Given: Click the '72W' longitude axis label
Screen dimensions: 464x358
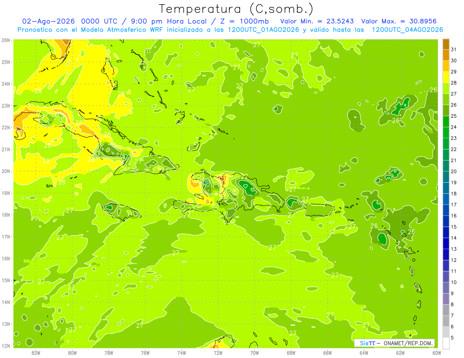Looking at the screenshot, I should click(218, 352).
